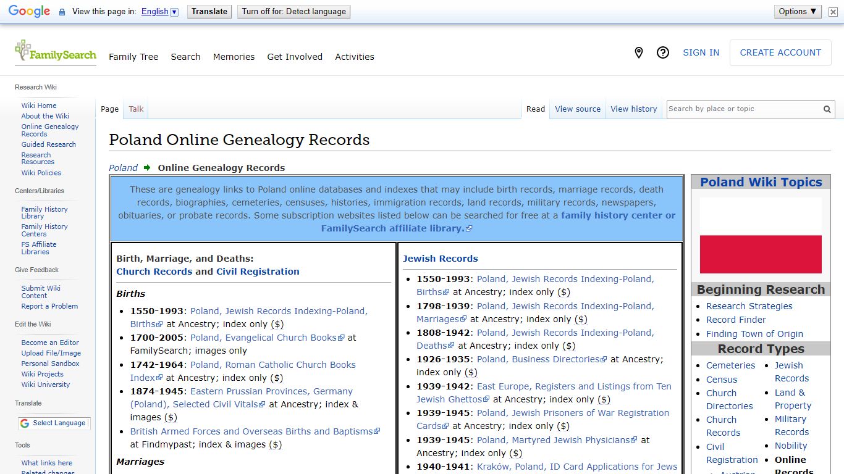Click the Poland breadcrumb link

tap(123, 168)
